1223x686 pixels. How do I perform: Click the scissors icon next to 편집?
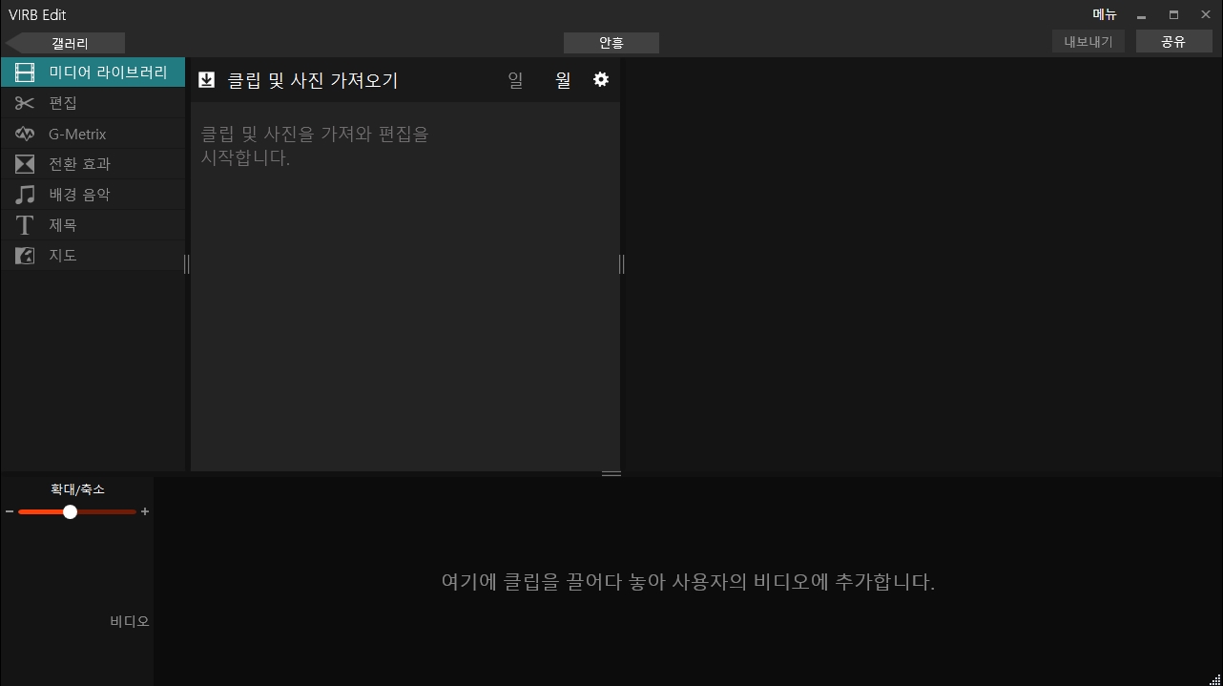[x=25, y=103]
